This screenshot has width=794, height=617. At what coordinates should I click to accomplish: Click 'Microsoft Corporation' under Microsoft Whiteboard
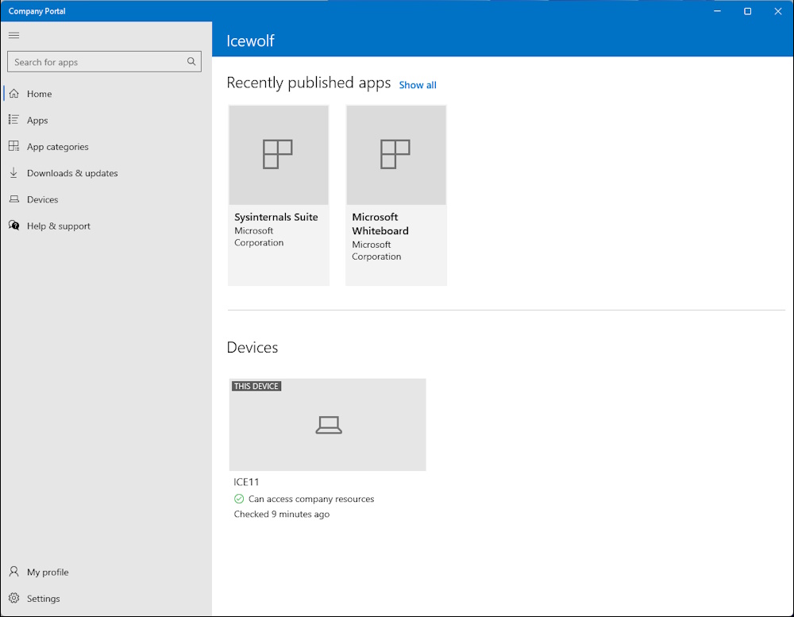click(x=376, y=250)
